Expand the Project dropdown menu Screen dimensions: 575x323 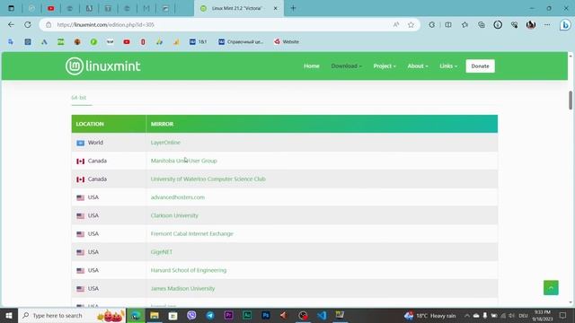click(x=385, y=65)
